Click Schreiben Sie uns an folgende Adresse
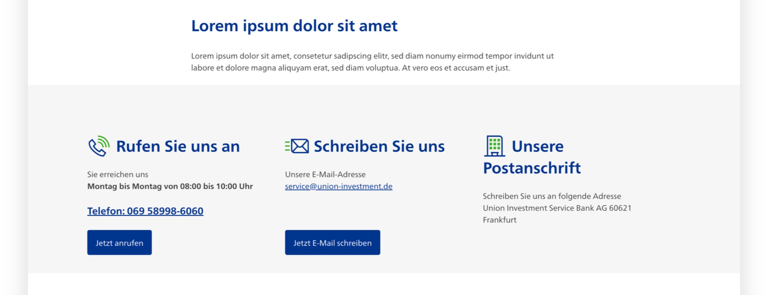This screenshot has height=295, width=768. pyautogui.click(x=552, y=196)
